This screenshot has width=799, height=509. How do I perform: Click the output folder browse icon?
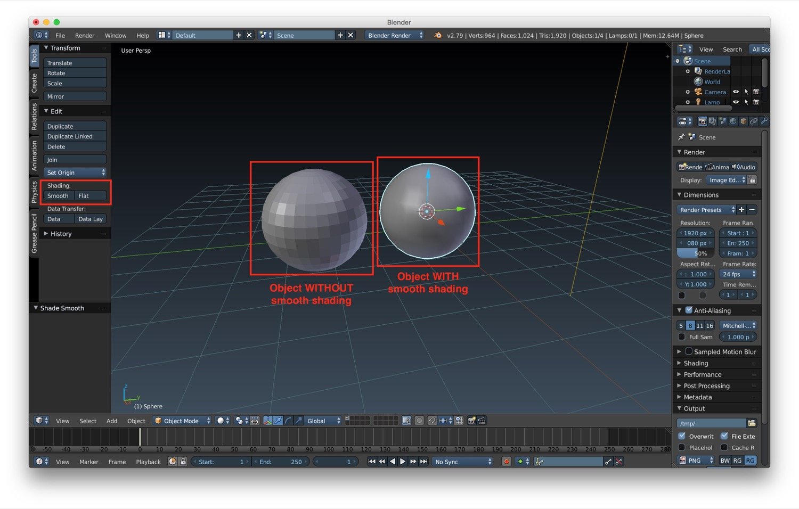click(x=752, y=423)
